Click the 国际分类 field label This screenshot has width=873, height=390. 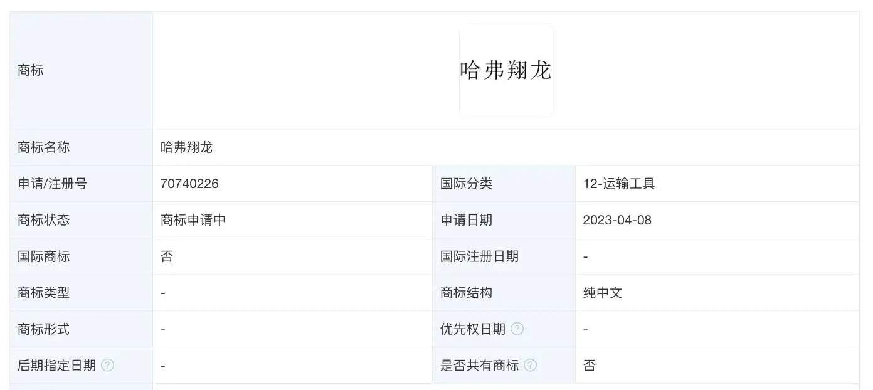(466, 184)
